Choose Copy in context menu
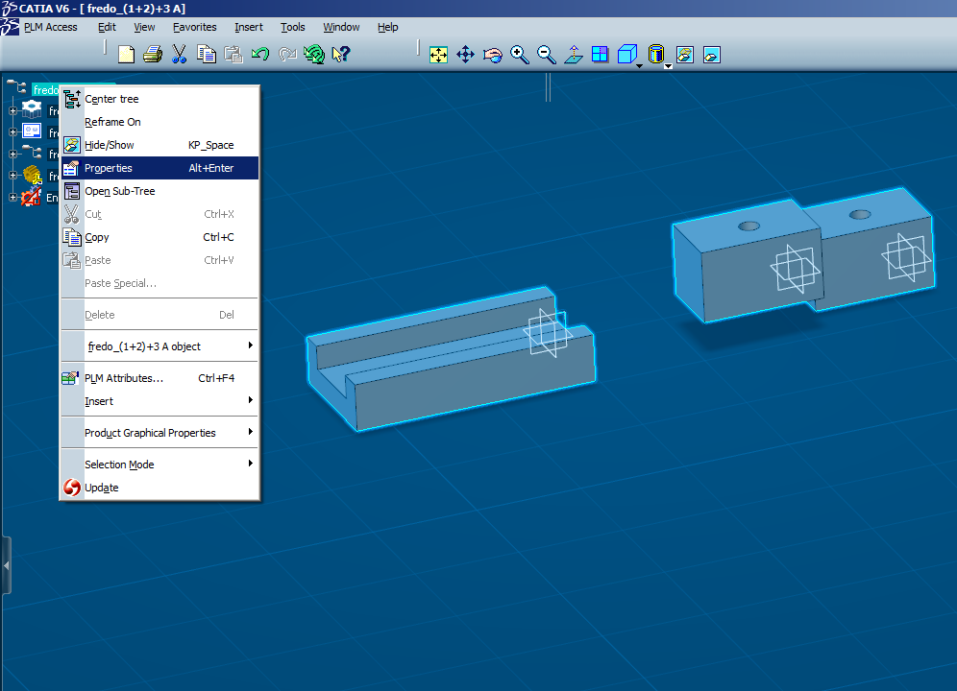957x691 pixels. [x=159, y=237]
